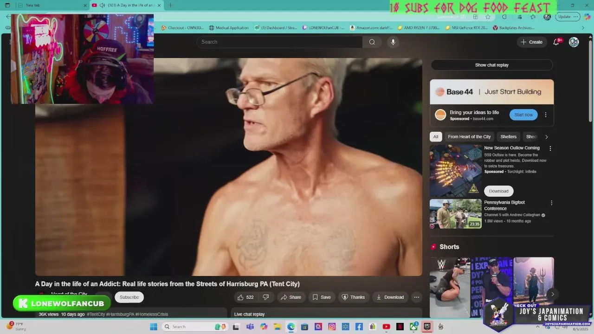594x334 pixels.
Task: Click the YouTube search magnifier icon
Action: (x=372, y=42)
